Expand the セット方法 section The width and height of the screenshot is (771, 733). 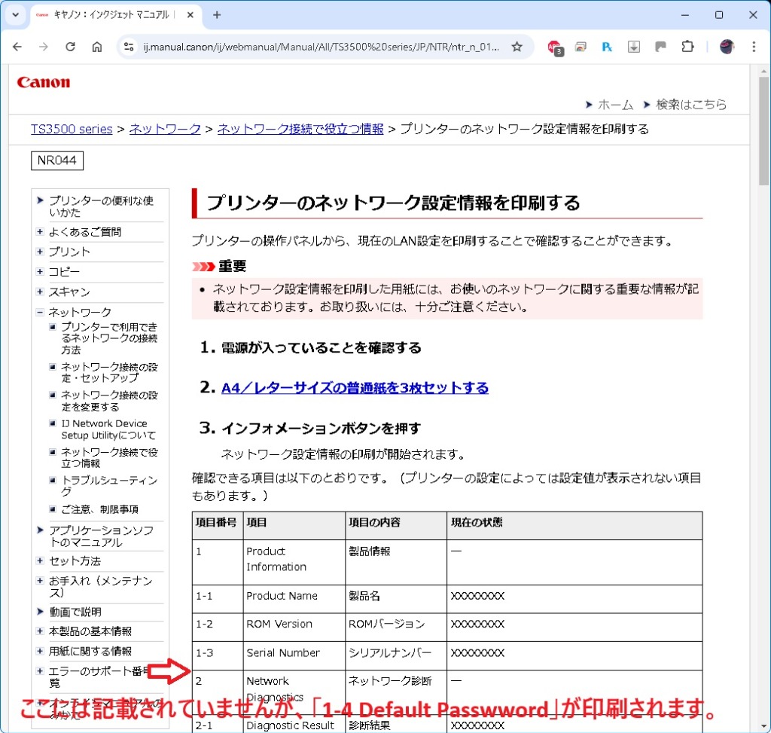click(x=40, y=560)
